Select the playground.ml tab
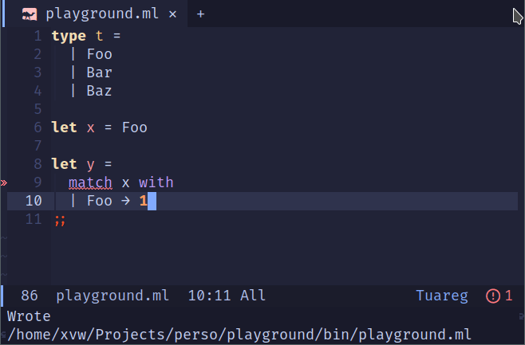 click(100, 14)
